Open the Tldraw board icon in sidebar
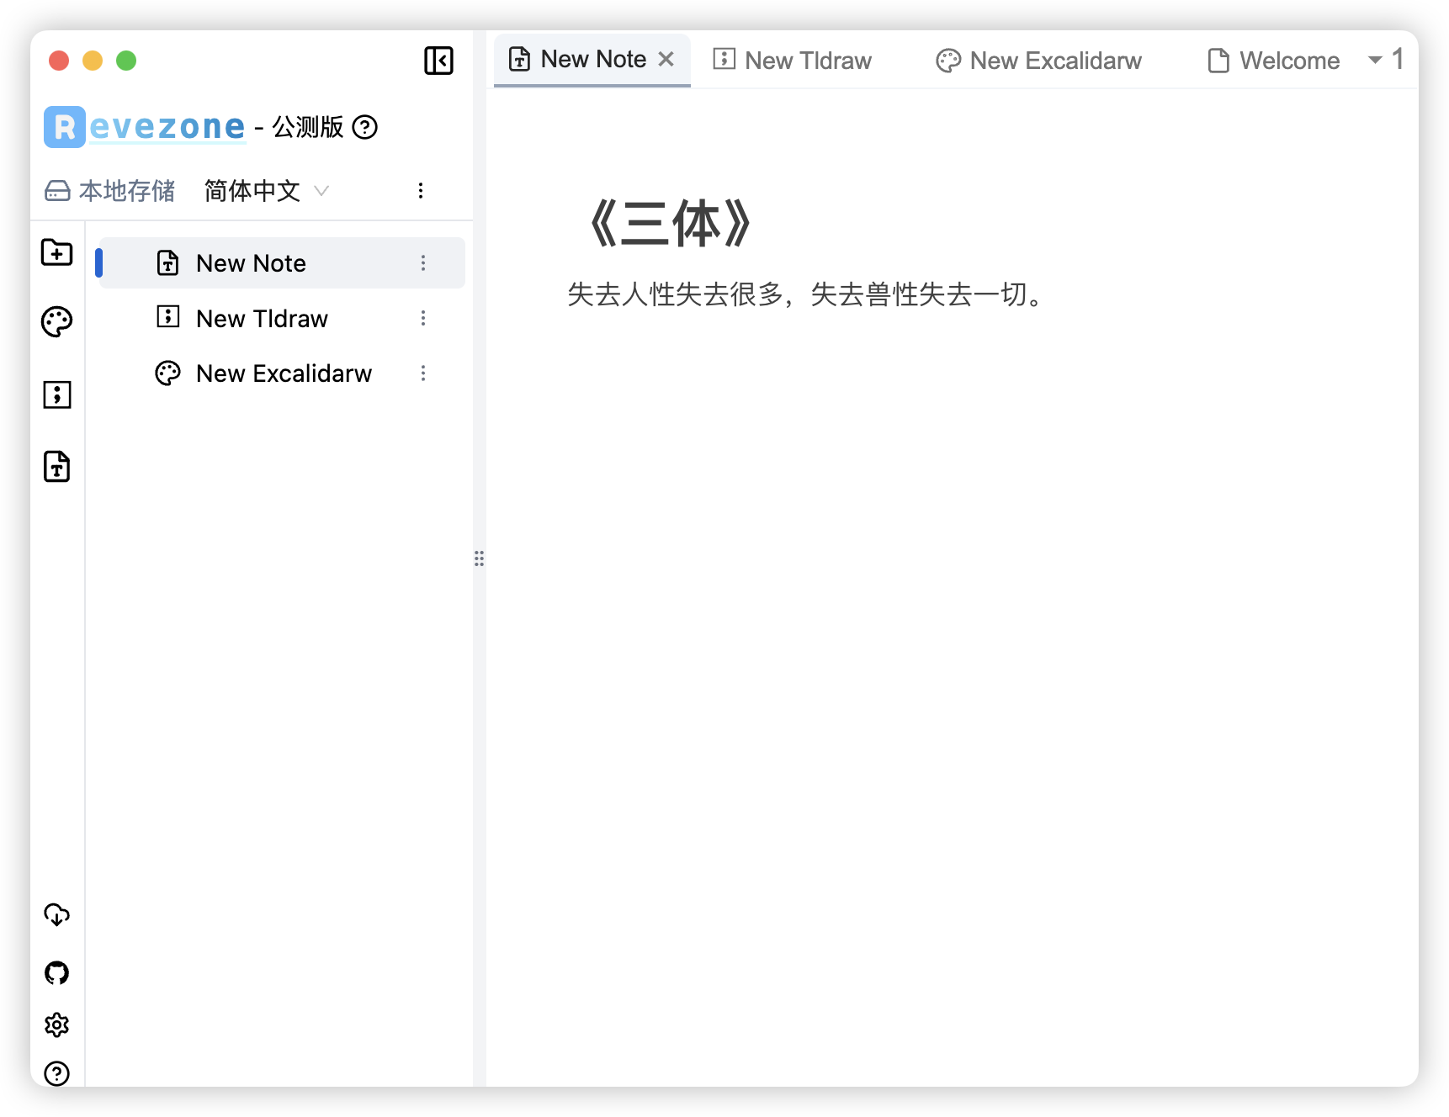Viewport: 1449px width, 1117px height. [x=56, y=394]
